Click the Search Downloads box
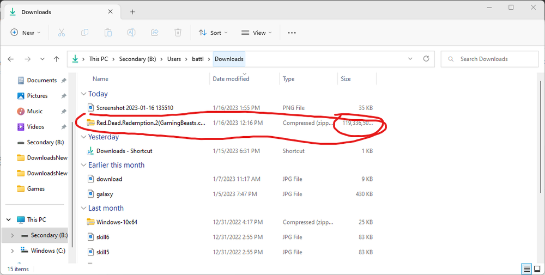The width and height of the screenshot is (545, 275). pos(489,59)
